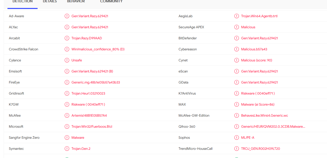Click the Qihoo-360 engine name
Screen dimensions: 327x158
point(187,126)
